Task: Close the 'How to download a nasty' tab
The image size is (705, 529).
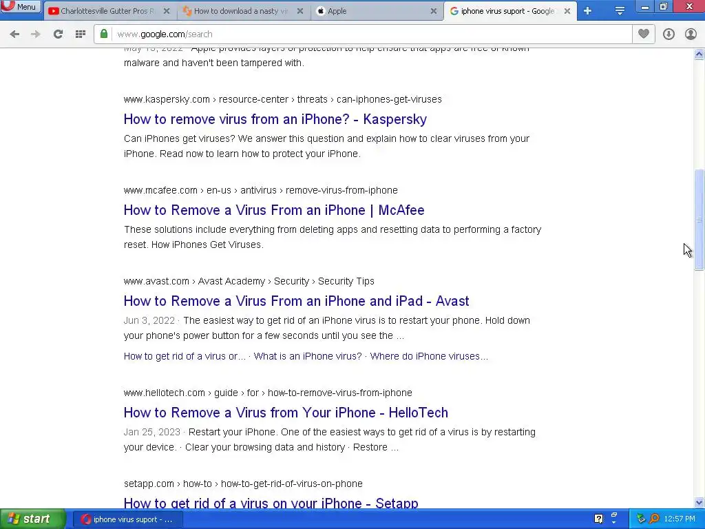Action: (x=300, y=11)
